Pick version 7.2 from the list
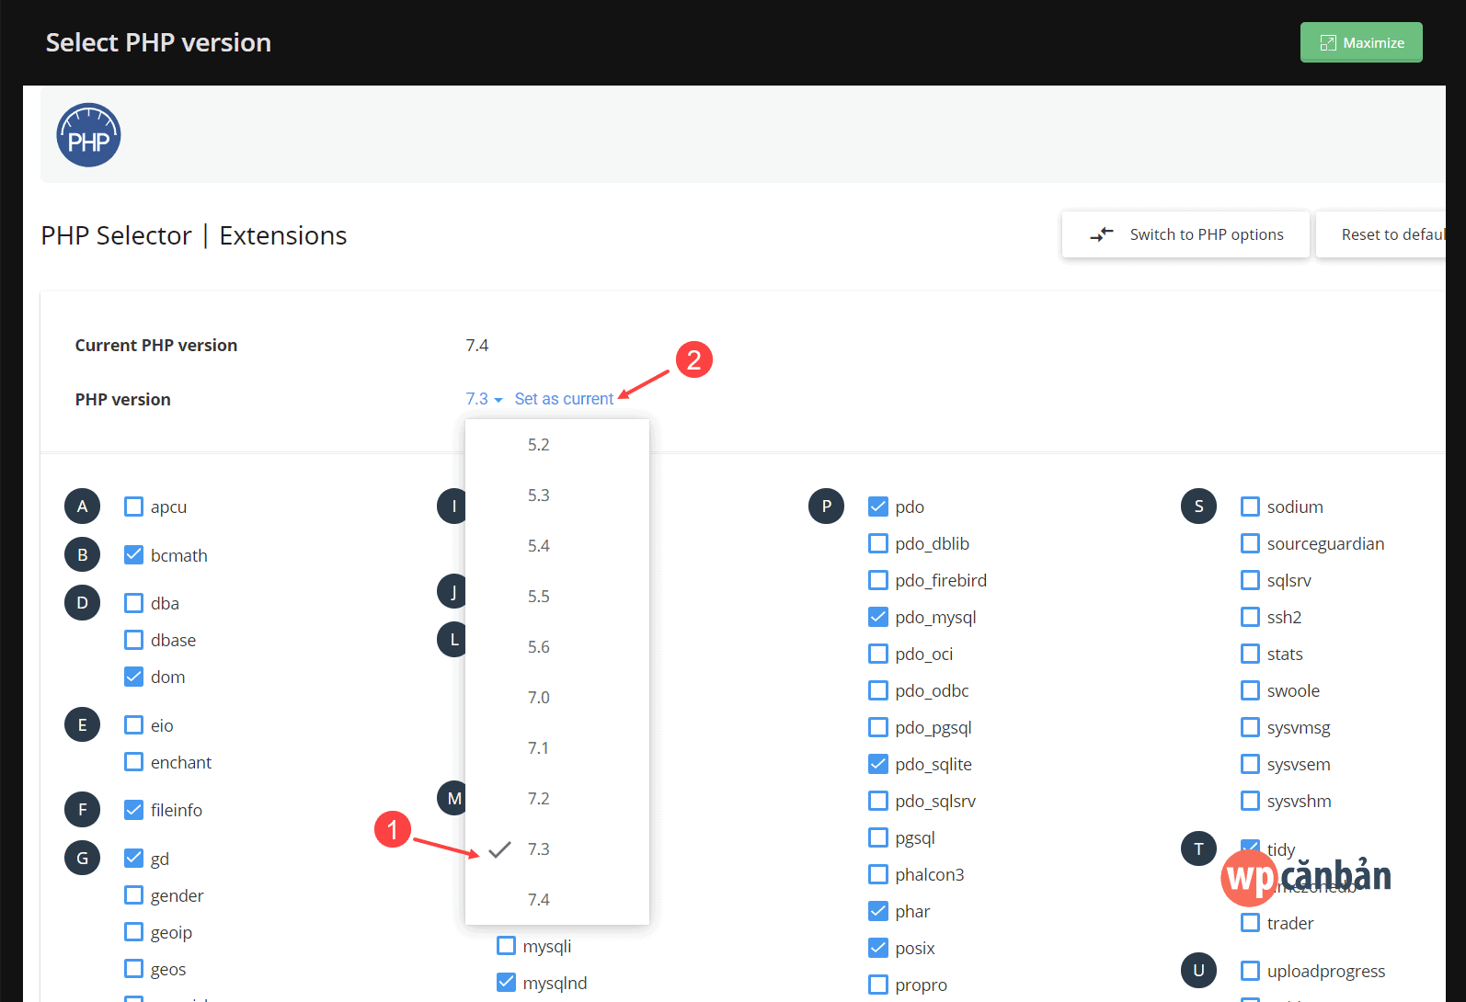The image size is (1466, 1002). pyautogui.click(x=539, y=799)
